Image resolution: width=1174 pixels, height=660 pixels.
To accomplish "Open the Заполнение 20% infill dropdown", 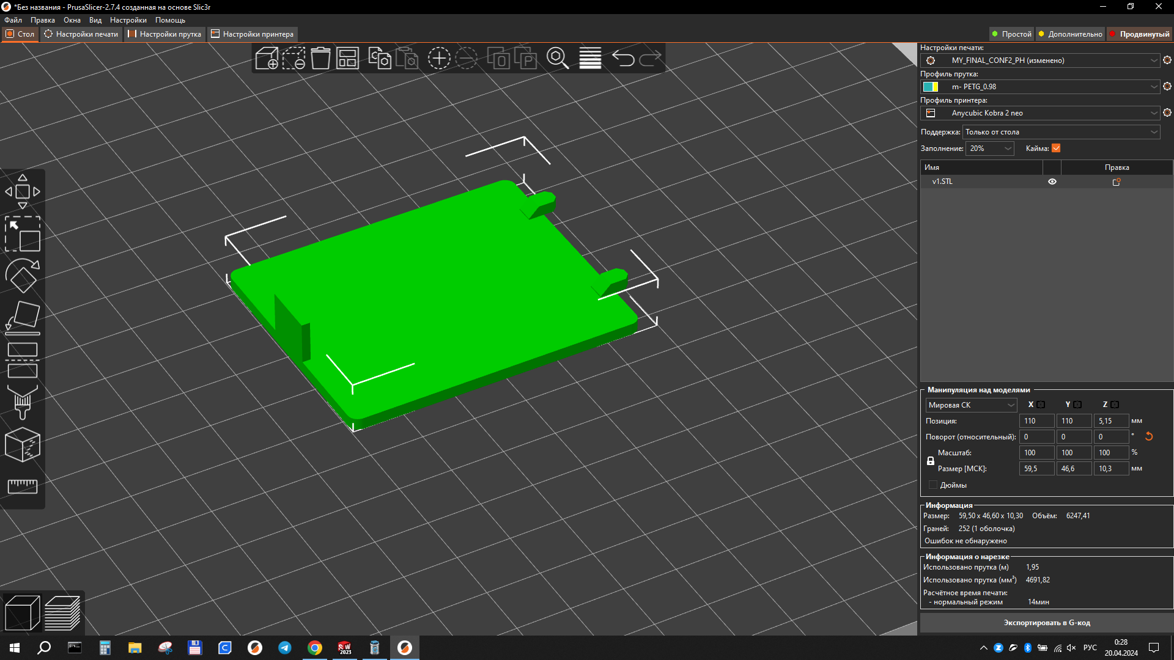I will pyautogui.click(x=989, y=148).
